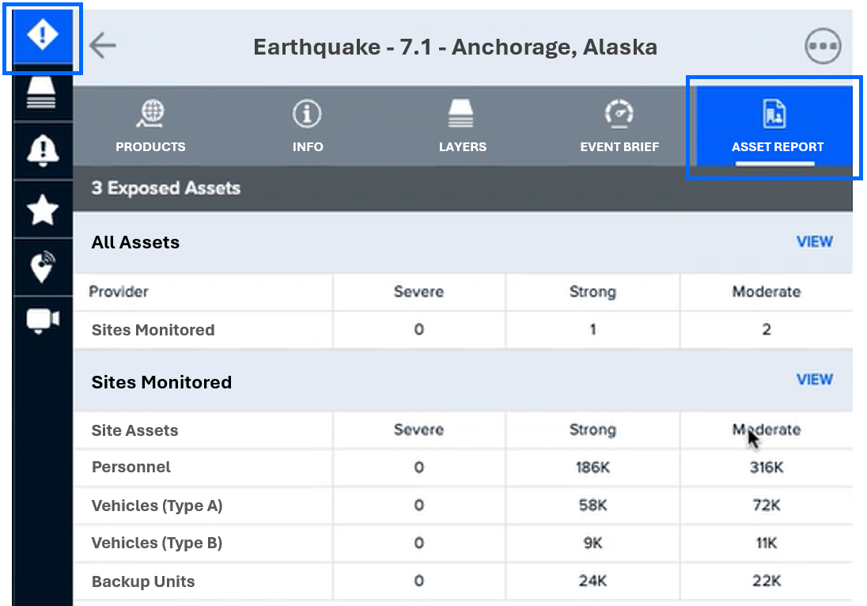Select the Asset Report tab
The image size is (867, 606).
point(777,127)
